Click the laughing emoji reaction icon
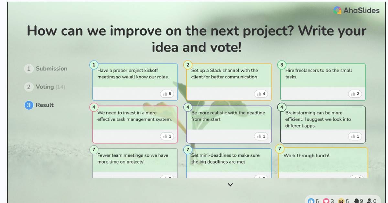 [x=341, y=201]
